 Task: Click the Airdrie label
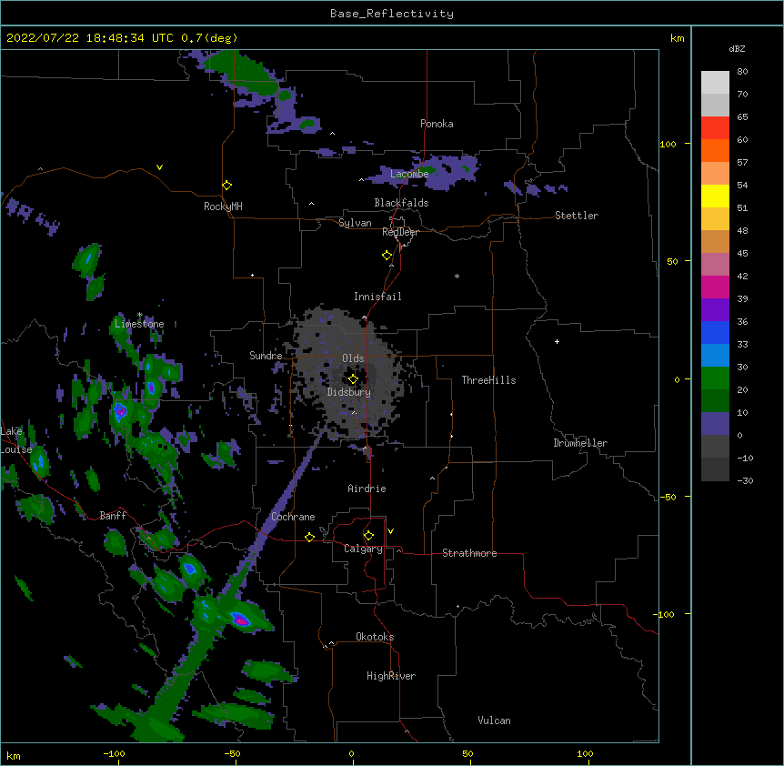pyautogui.click(x=367, y=489)
